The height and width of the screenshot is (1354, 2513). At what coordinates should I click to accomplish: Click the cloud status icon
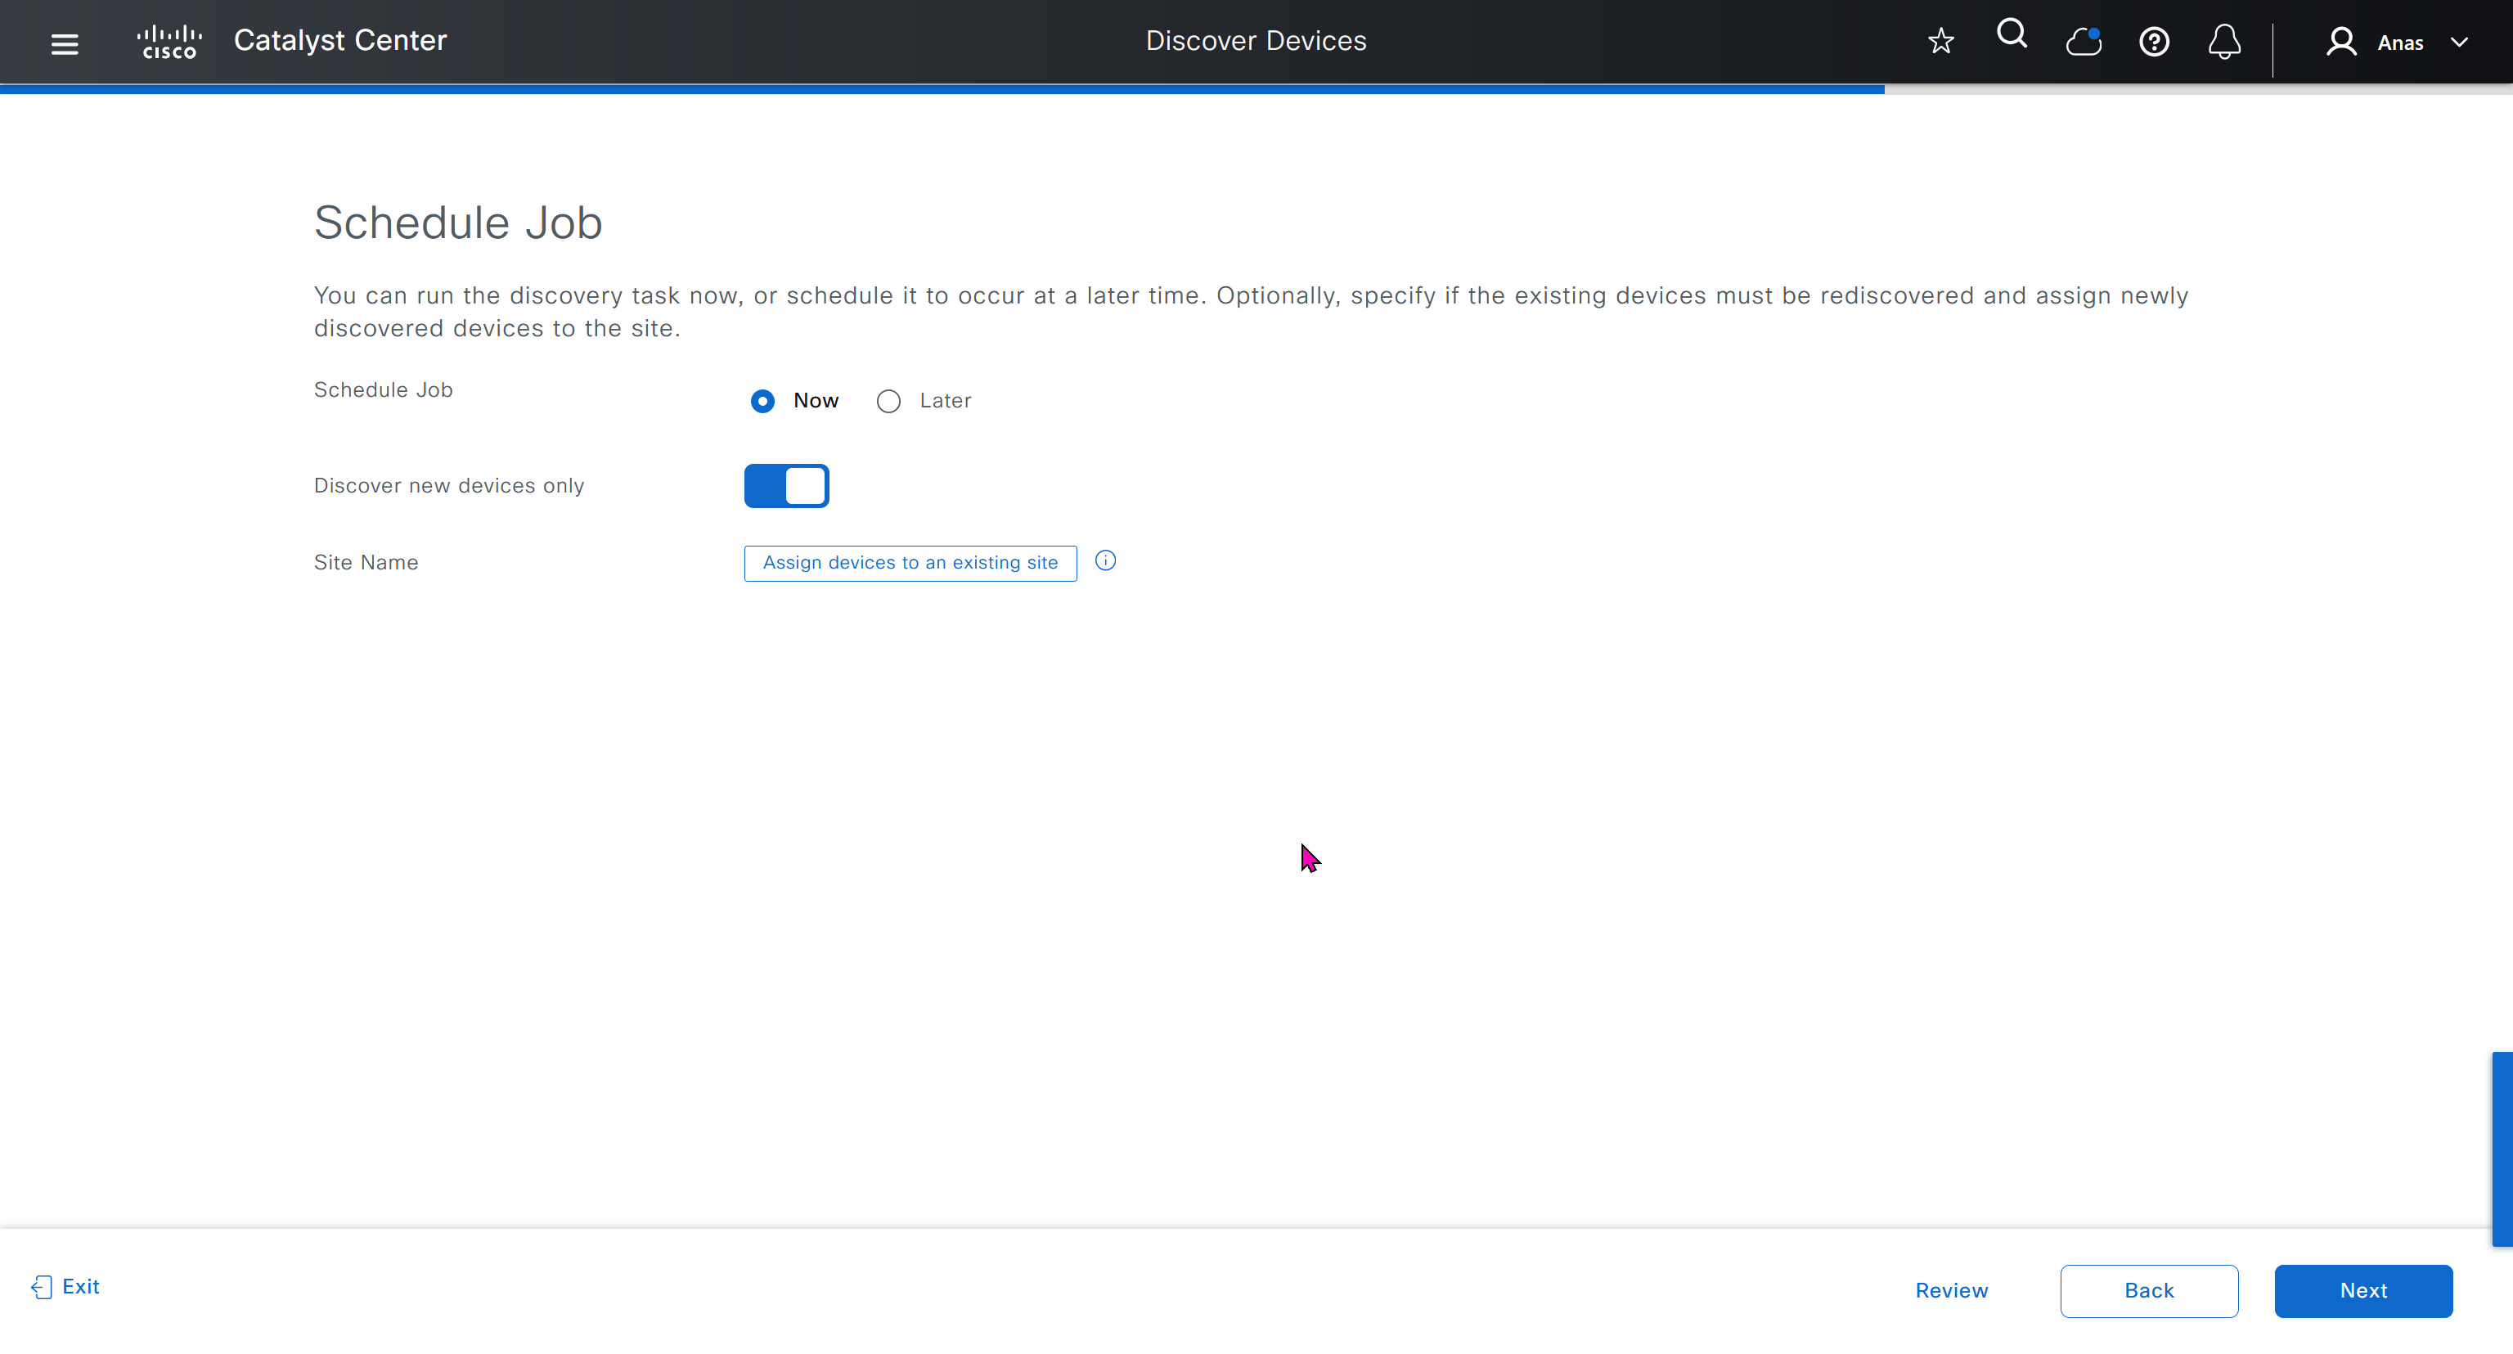coord(2083,42)
